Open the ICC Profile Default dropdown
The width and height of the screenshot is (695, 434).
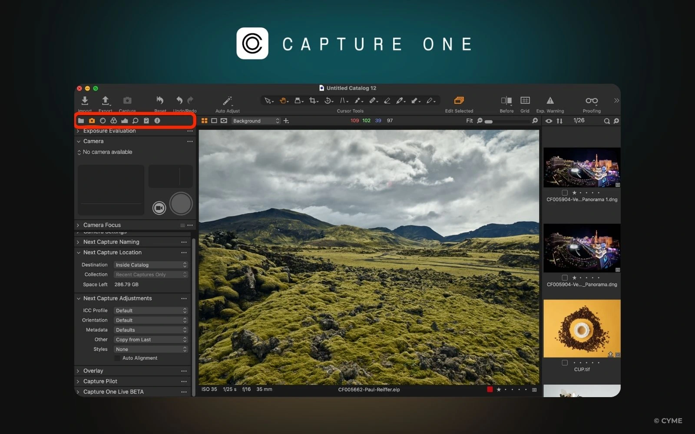point(150,310)
